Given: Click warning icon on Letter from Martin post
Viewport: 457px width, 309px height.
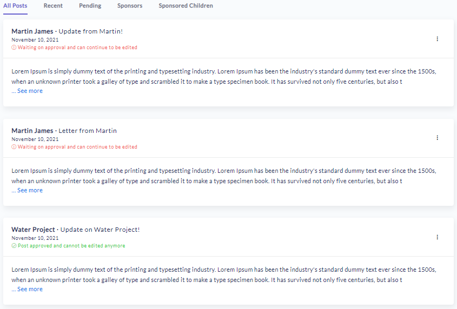Looking at the screenshot, I should pyautogui.click(x=14, y=147).
